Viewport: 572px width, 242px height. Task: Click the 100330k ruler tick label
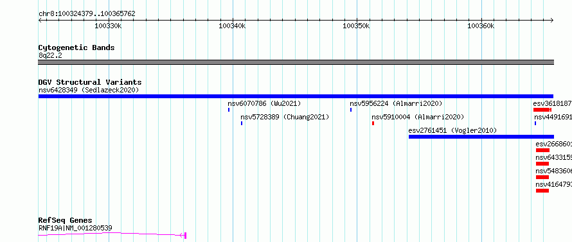coord(108,26)
